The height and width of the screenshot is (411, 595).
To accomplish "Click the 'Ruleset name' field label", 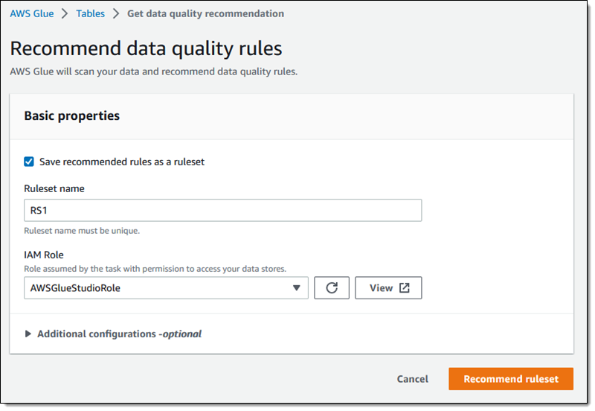I will pyautogui.click(x=54, y=188).
